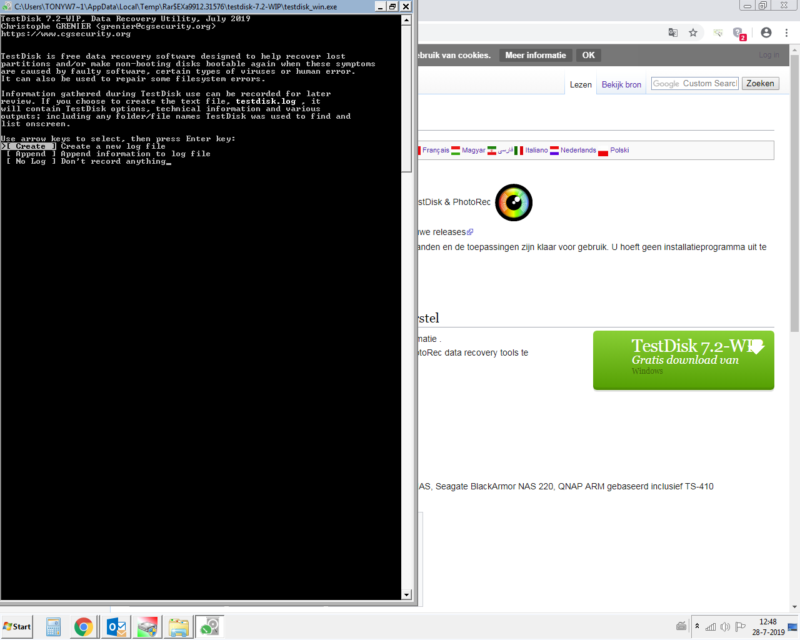Select the Create log file option
The width and height of the screenshot is (800, 640).
[x=83, y=146]
